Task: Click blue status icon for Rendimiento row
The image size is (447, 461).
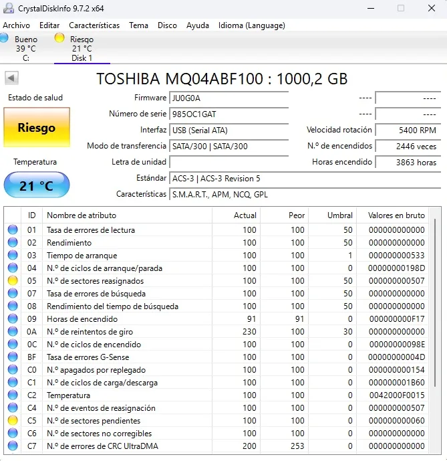Action: (13, 242)
